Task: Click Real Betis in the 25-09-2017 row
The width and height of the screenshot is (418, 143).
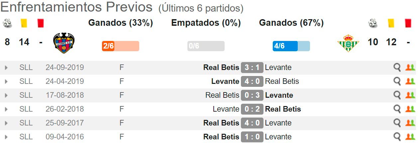Action: coord(221,123)
